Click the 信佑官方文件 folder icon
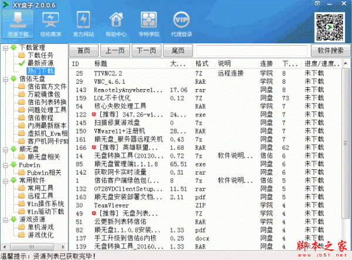The image size is (352, 260). tap(22, 86)
